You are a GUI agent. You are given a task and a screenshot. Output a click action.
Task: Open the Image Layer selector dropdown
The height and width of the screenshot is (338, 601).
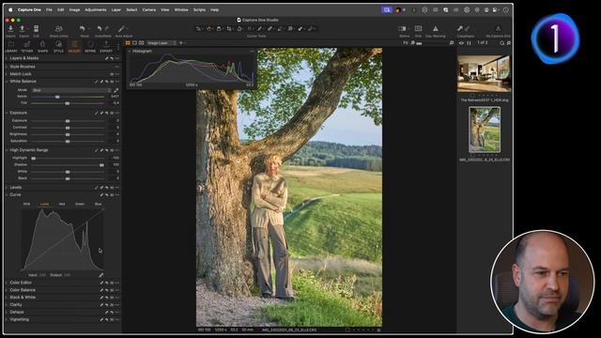[162, 43]
